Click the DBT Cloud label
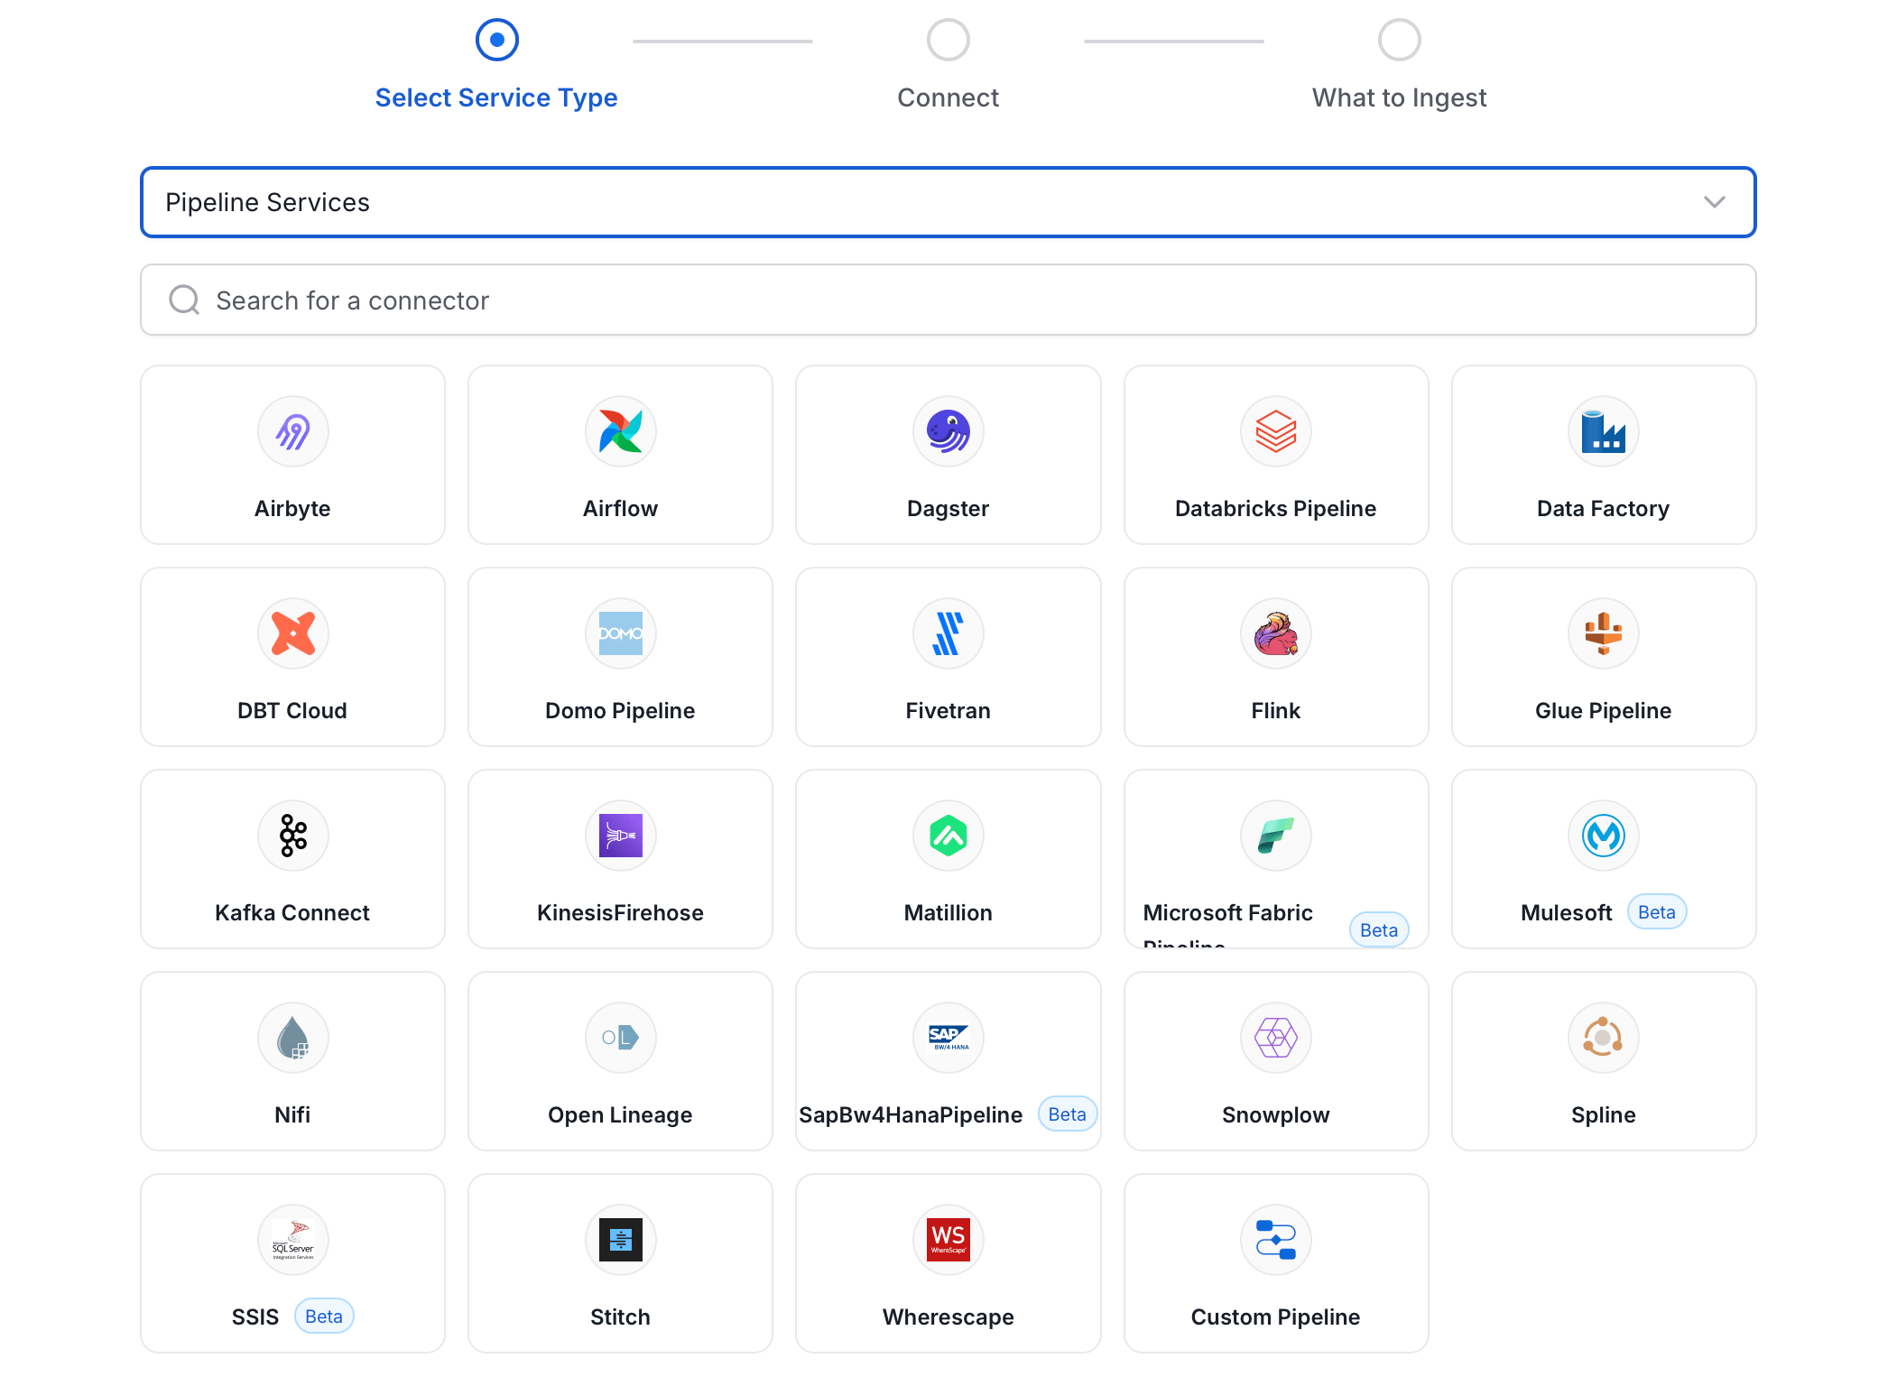 [x=292, y=711]
